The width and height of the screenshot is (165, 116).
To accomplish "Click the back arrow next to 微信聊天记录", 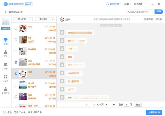I will click(x=6, y=12).
